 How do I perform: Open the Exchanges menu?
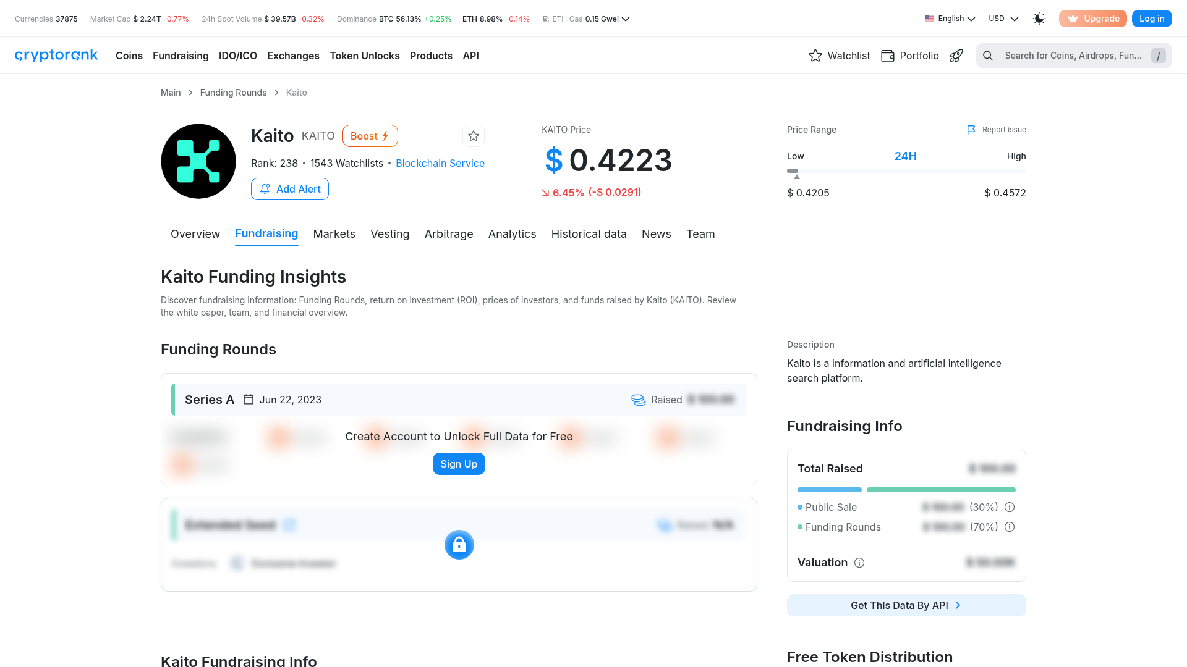pos(293,56)
